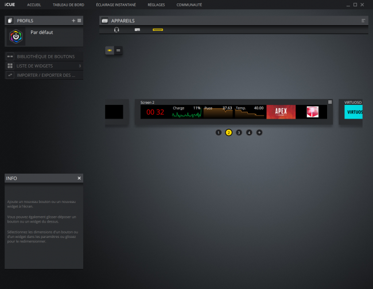This screenshot has width=373, height=289.
Task: Select the yellow highlighted device icon
Action: coord(158,30)
